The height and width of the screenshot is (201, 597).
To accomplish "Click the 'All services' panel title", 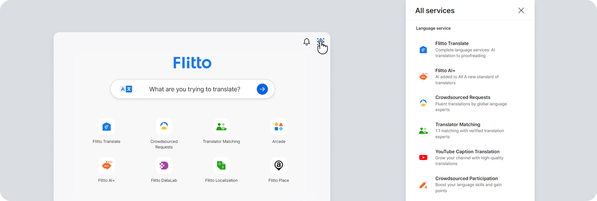I will tap(435, 11).
